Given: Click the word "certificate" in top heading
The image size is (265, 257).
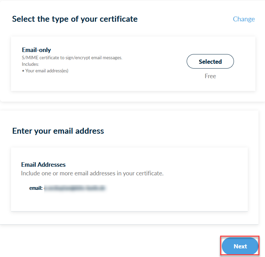Looking at the screenshot, I should click(119, 19).
